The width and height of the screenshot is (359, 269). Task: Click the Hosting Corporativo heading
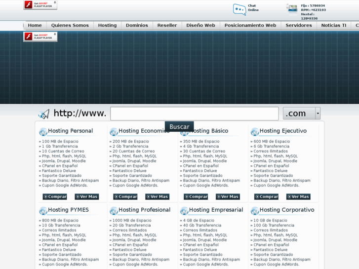287,210
